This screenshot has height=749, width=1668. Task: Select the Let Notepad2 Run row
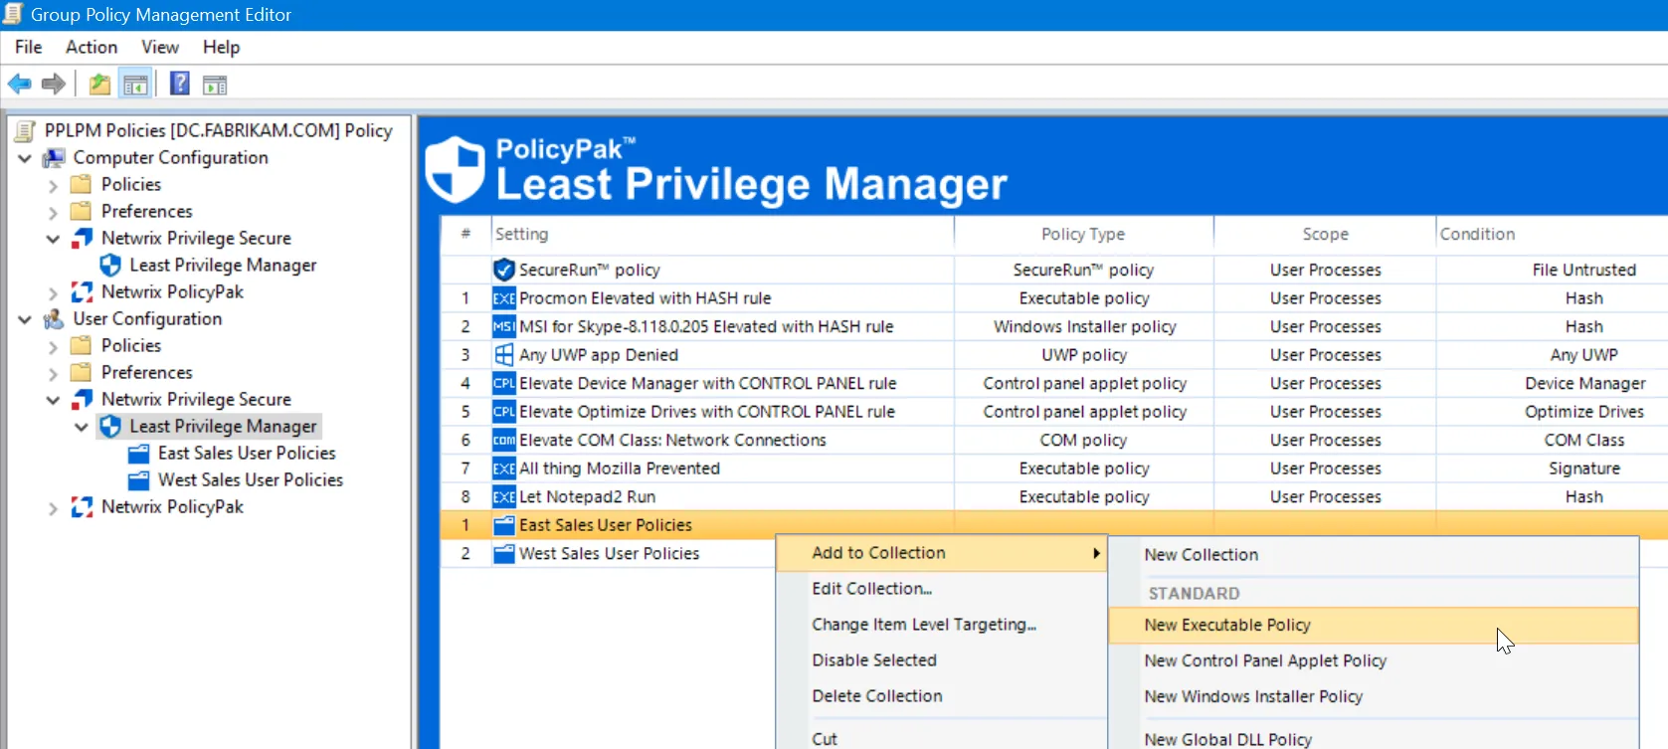click(587, 496)
